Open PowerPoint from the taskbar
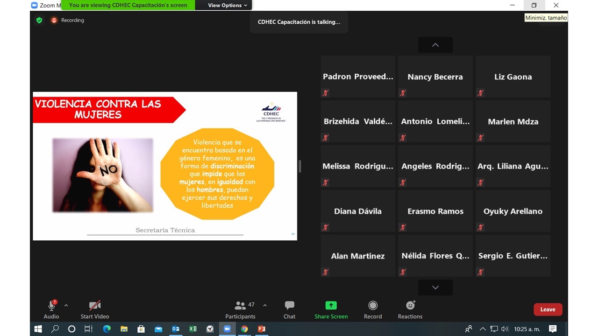Image resolution: width=598 pixels, height=336 pixels. pos(262,329)
